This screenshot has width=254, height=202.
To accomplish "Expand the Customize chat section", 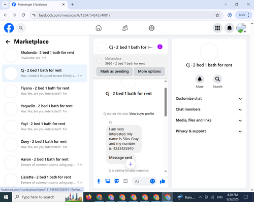I will (209, 99).
